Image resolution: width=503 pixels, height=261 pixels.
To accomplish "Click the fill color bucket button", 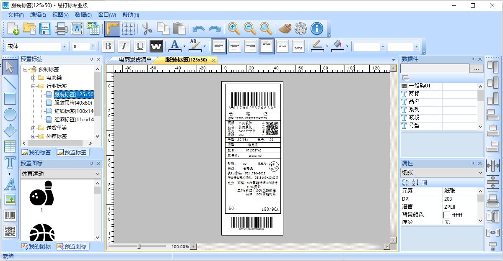I will coord(337,45).
